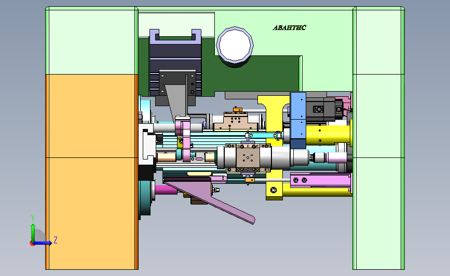This screenshot has height=276, width=450.
Task: Select the small orange block atop upper beige block
Action: [x=238, y=110]
